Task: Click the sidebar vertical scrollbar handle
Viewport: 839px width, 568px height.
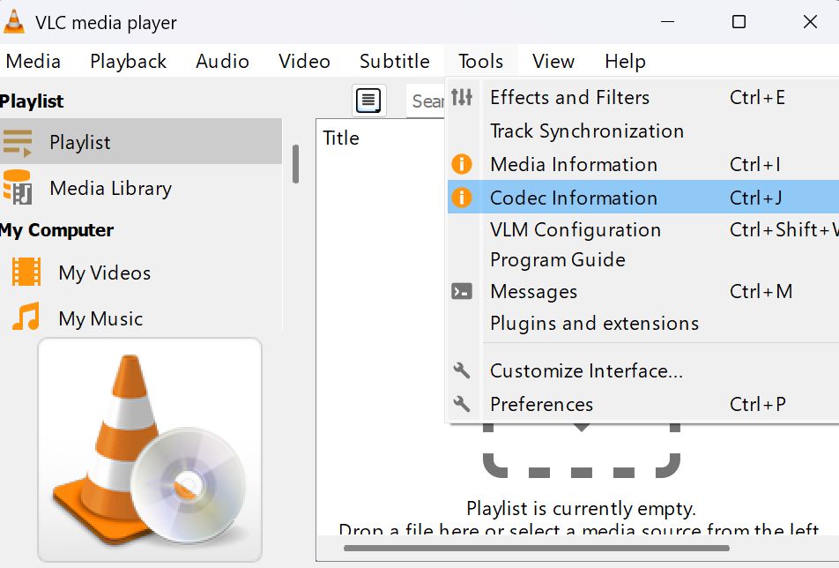Action: click(x=295, y=164)
